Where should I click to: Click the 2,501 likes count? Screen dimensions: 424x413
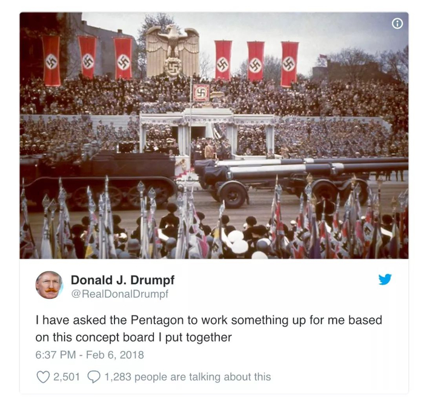(67, 377)
